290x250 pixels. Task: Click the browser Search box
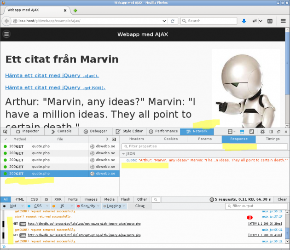pyautogui.click(x=209, y=21)
